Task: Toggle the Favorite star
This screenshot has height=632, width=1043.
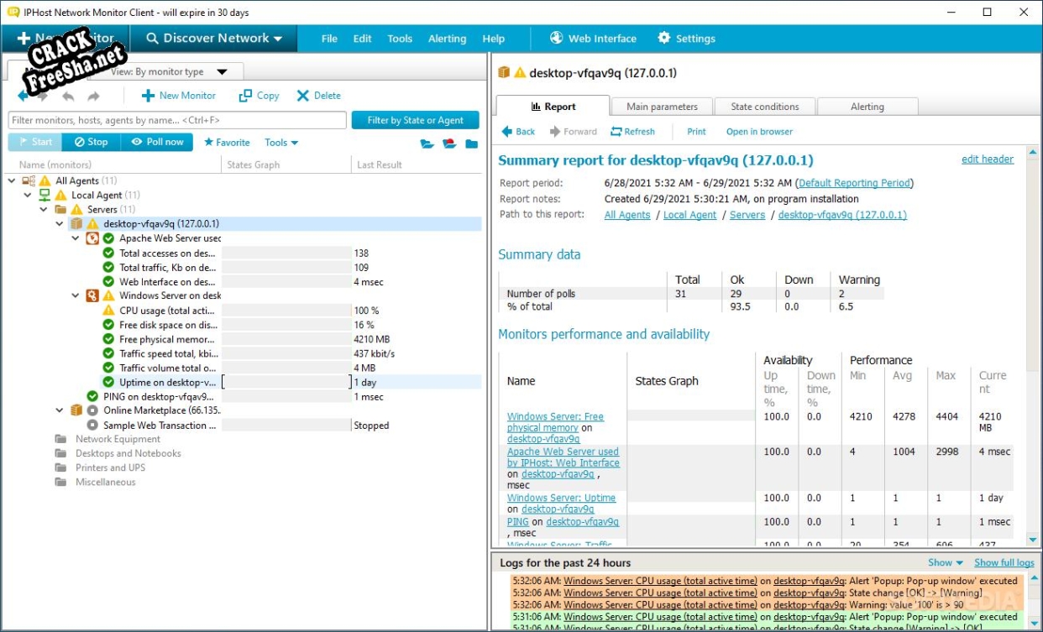Action: pos(209,143)
